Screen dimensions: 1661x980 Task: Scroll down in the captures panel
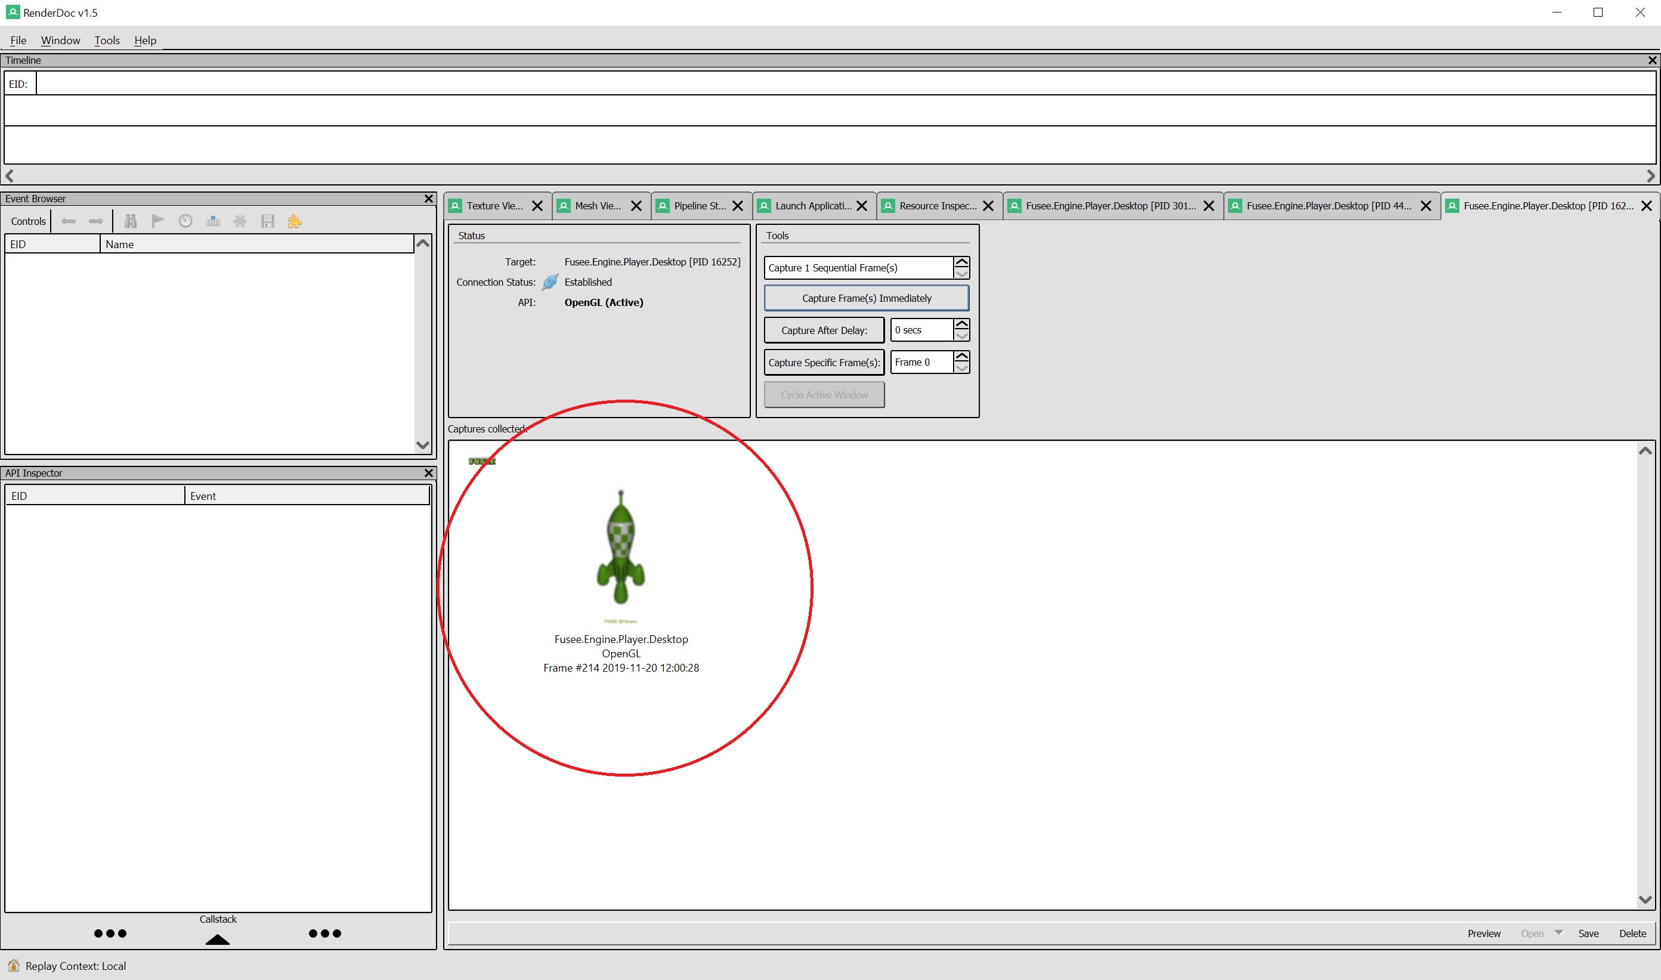1644,899
